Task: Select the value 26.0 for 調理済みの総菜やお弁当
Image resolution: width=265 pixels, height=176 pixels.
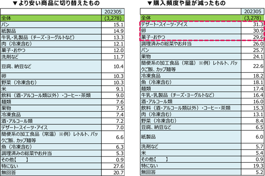Action: tap(258, 44)
